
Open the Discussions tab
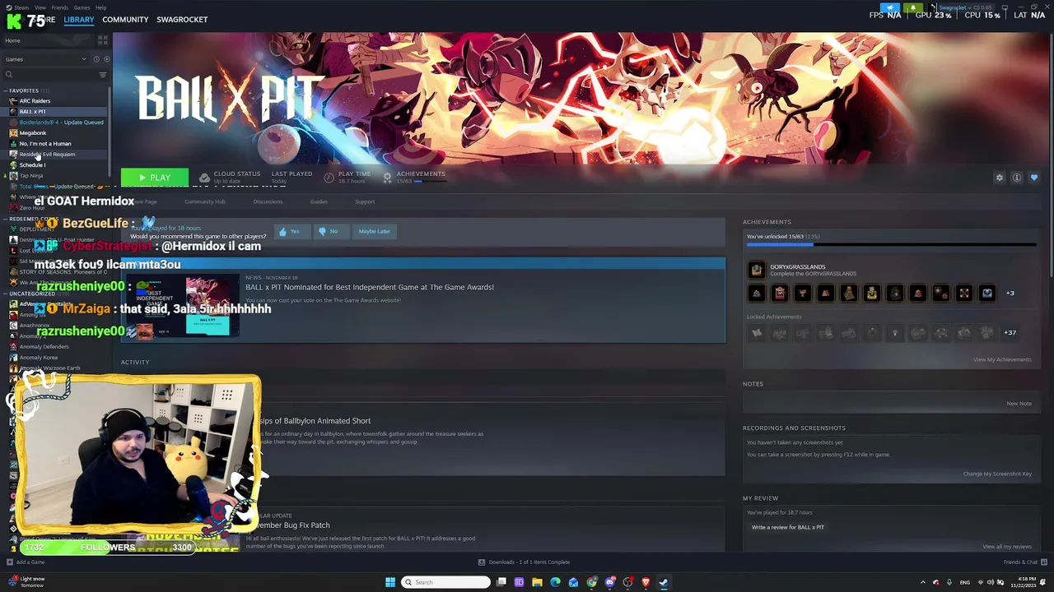coord(268,201)
